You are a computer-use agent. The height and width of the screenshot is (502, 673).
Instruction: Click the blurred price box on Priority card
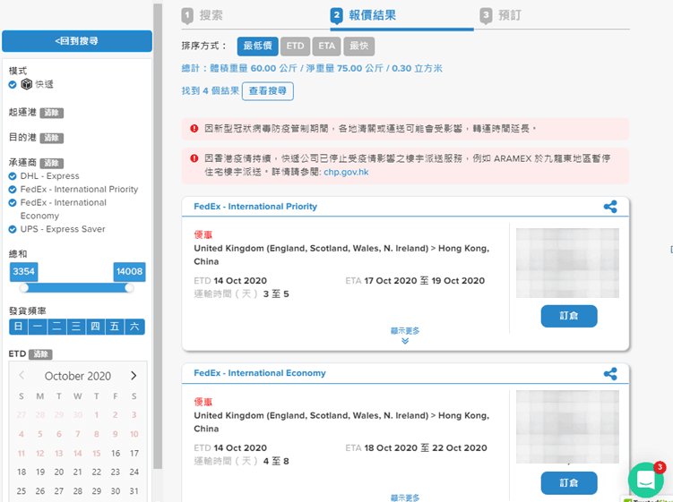click(567, 263)
